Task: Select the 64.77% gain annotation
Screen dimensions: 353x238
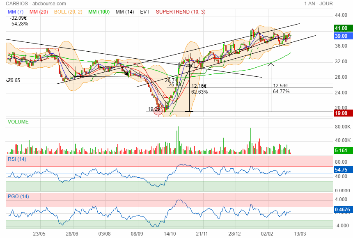Action: coord(281,92)
